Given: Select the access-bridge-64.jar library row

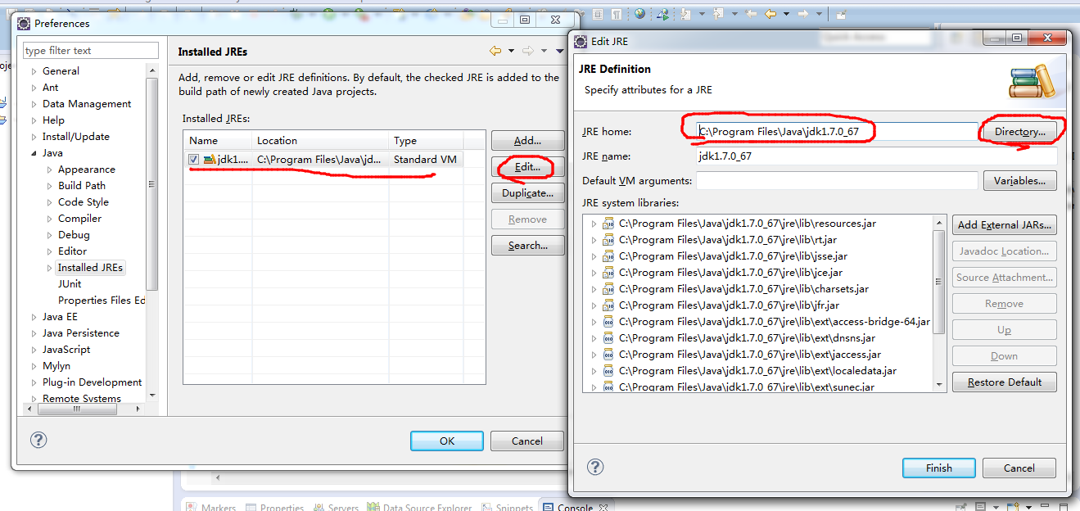Looking at the screenshot, I should coord(774,322).
